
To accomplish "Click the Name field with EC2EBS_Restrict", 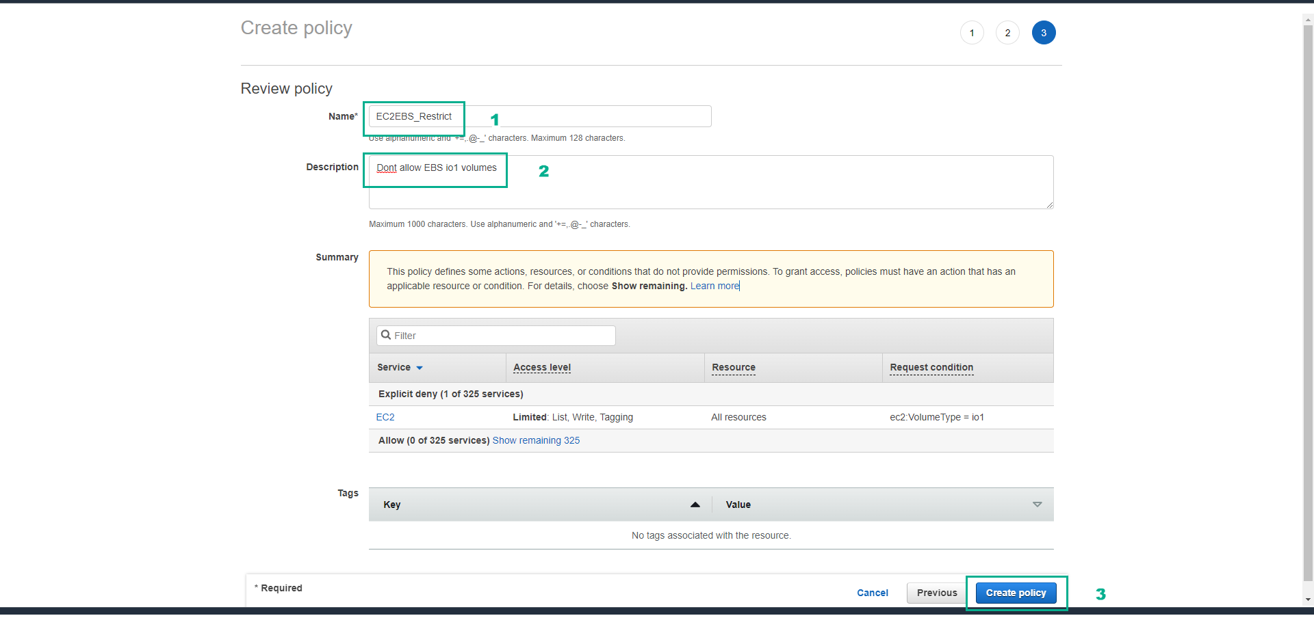I will click(x=540, y=116).
